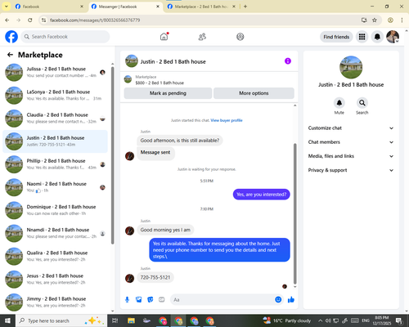Screen dimensions: 409x327
Task: Click the Marketplace $800 listing link
Action: (x=160, y=83)
